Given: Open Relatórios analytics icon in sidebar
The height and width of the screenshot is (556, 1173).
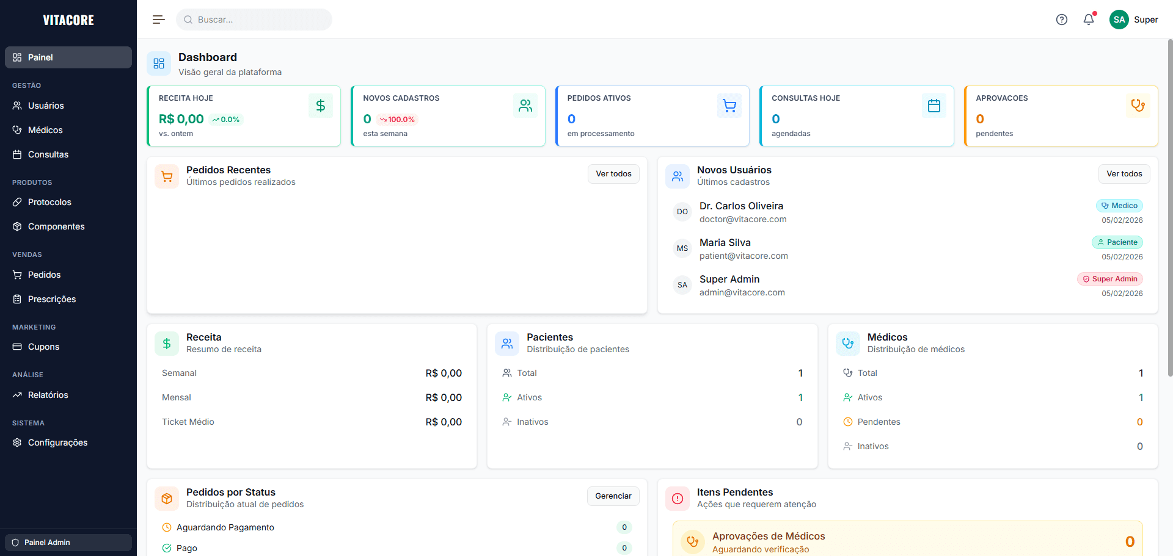Looking at the screenshot, I should click(x=16, y=395).
